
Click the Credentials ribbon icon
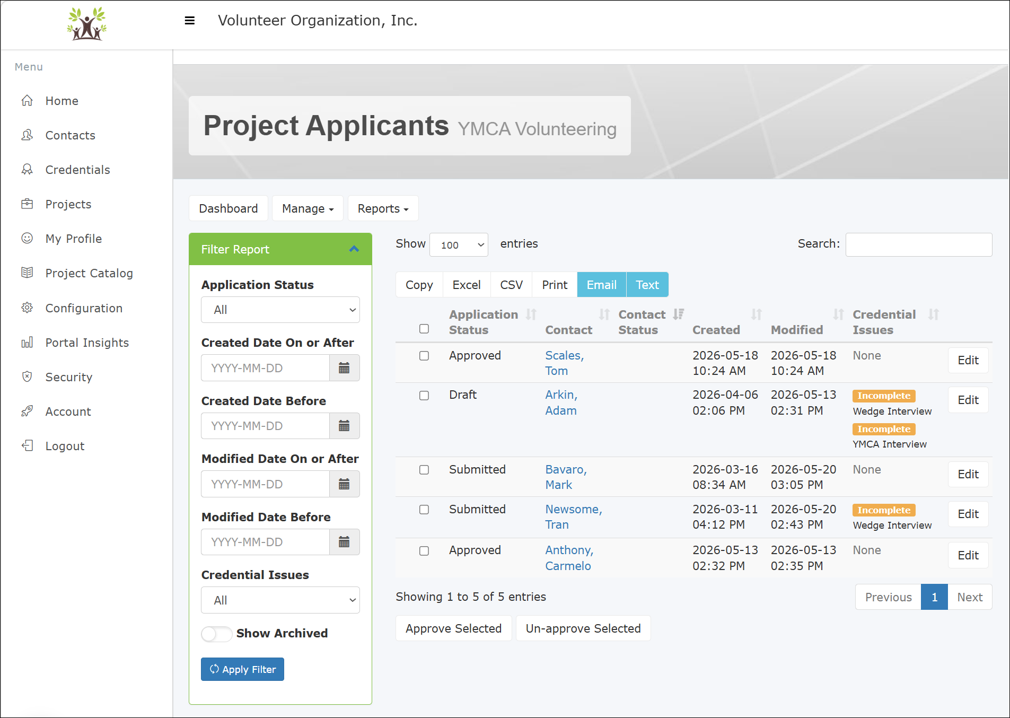pos(27,169)
